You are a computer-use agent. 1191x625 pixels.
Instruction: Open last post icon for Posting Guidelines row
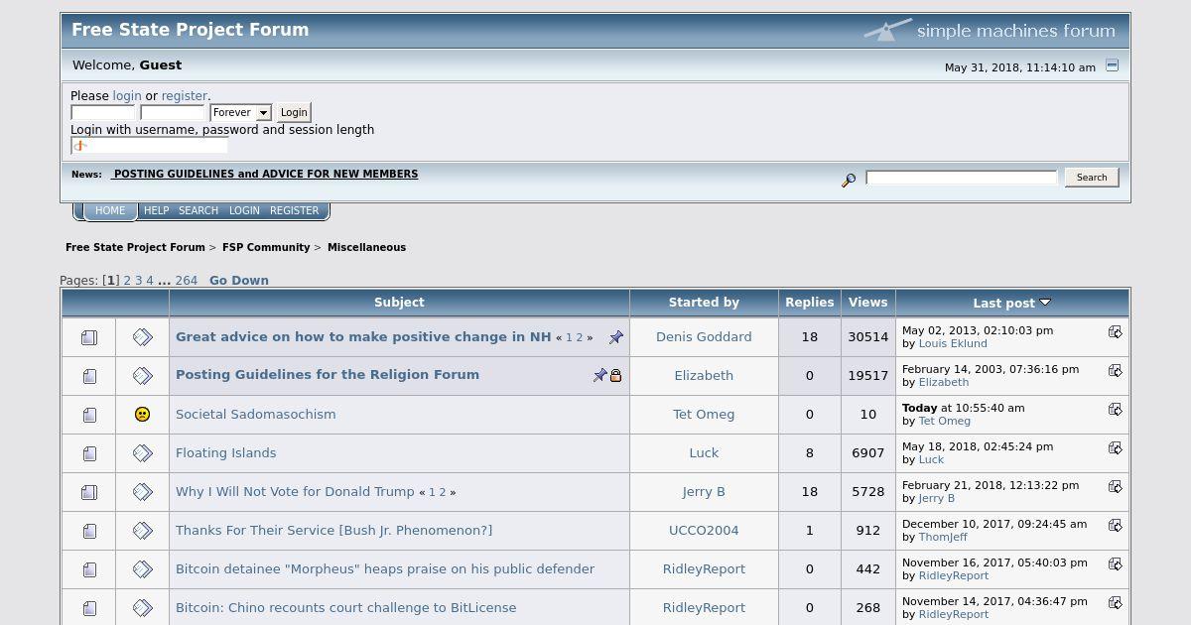1115,371
